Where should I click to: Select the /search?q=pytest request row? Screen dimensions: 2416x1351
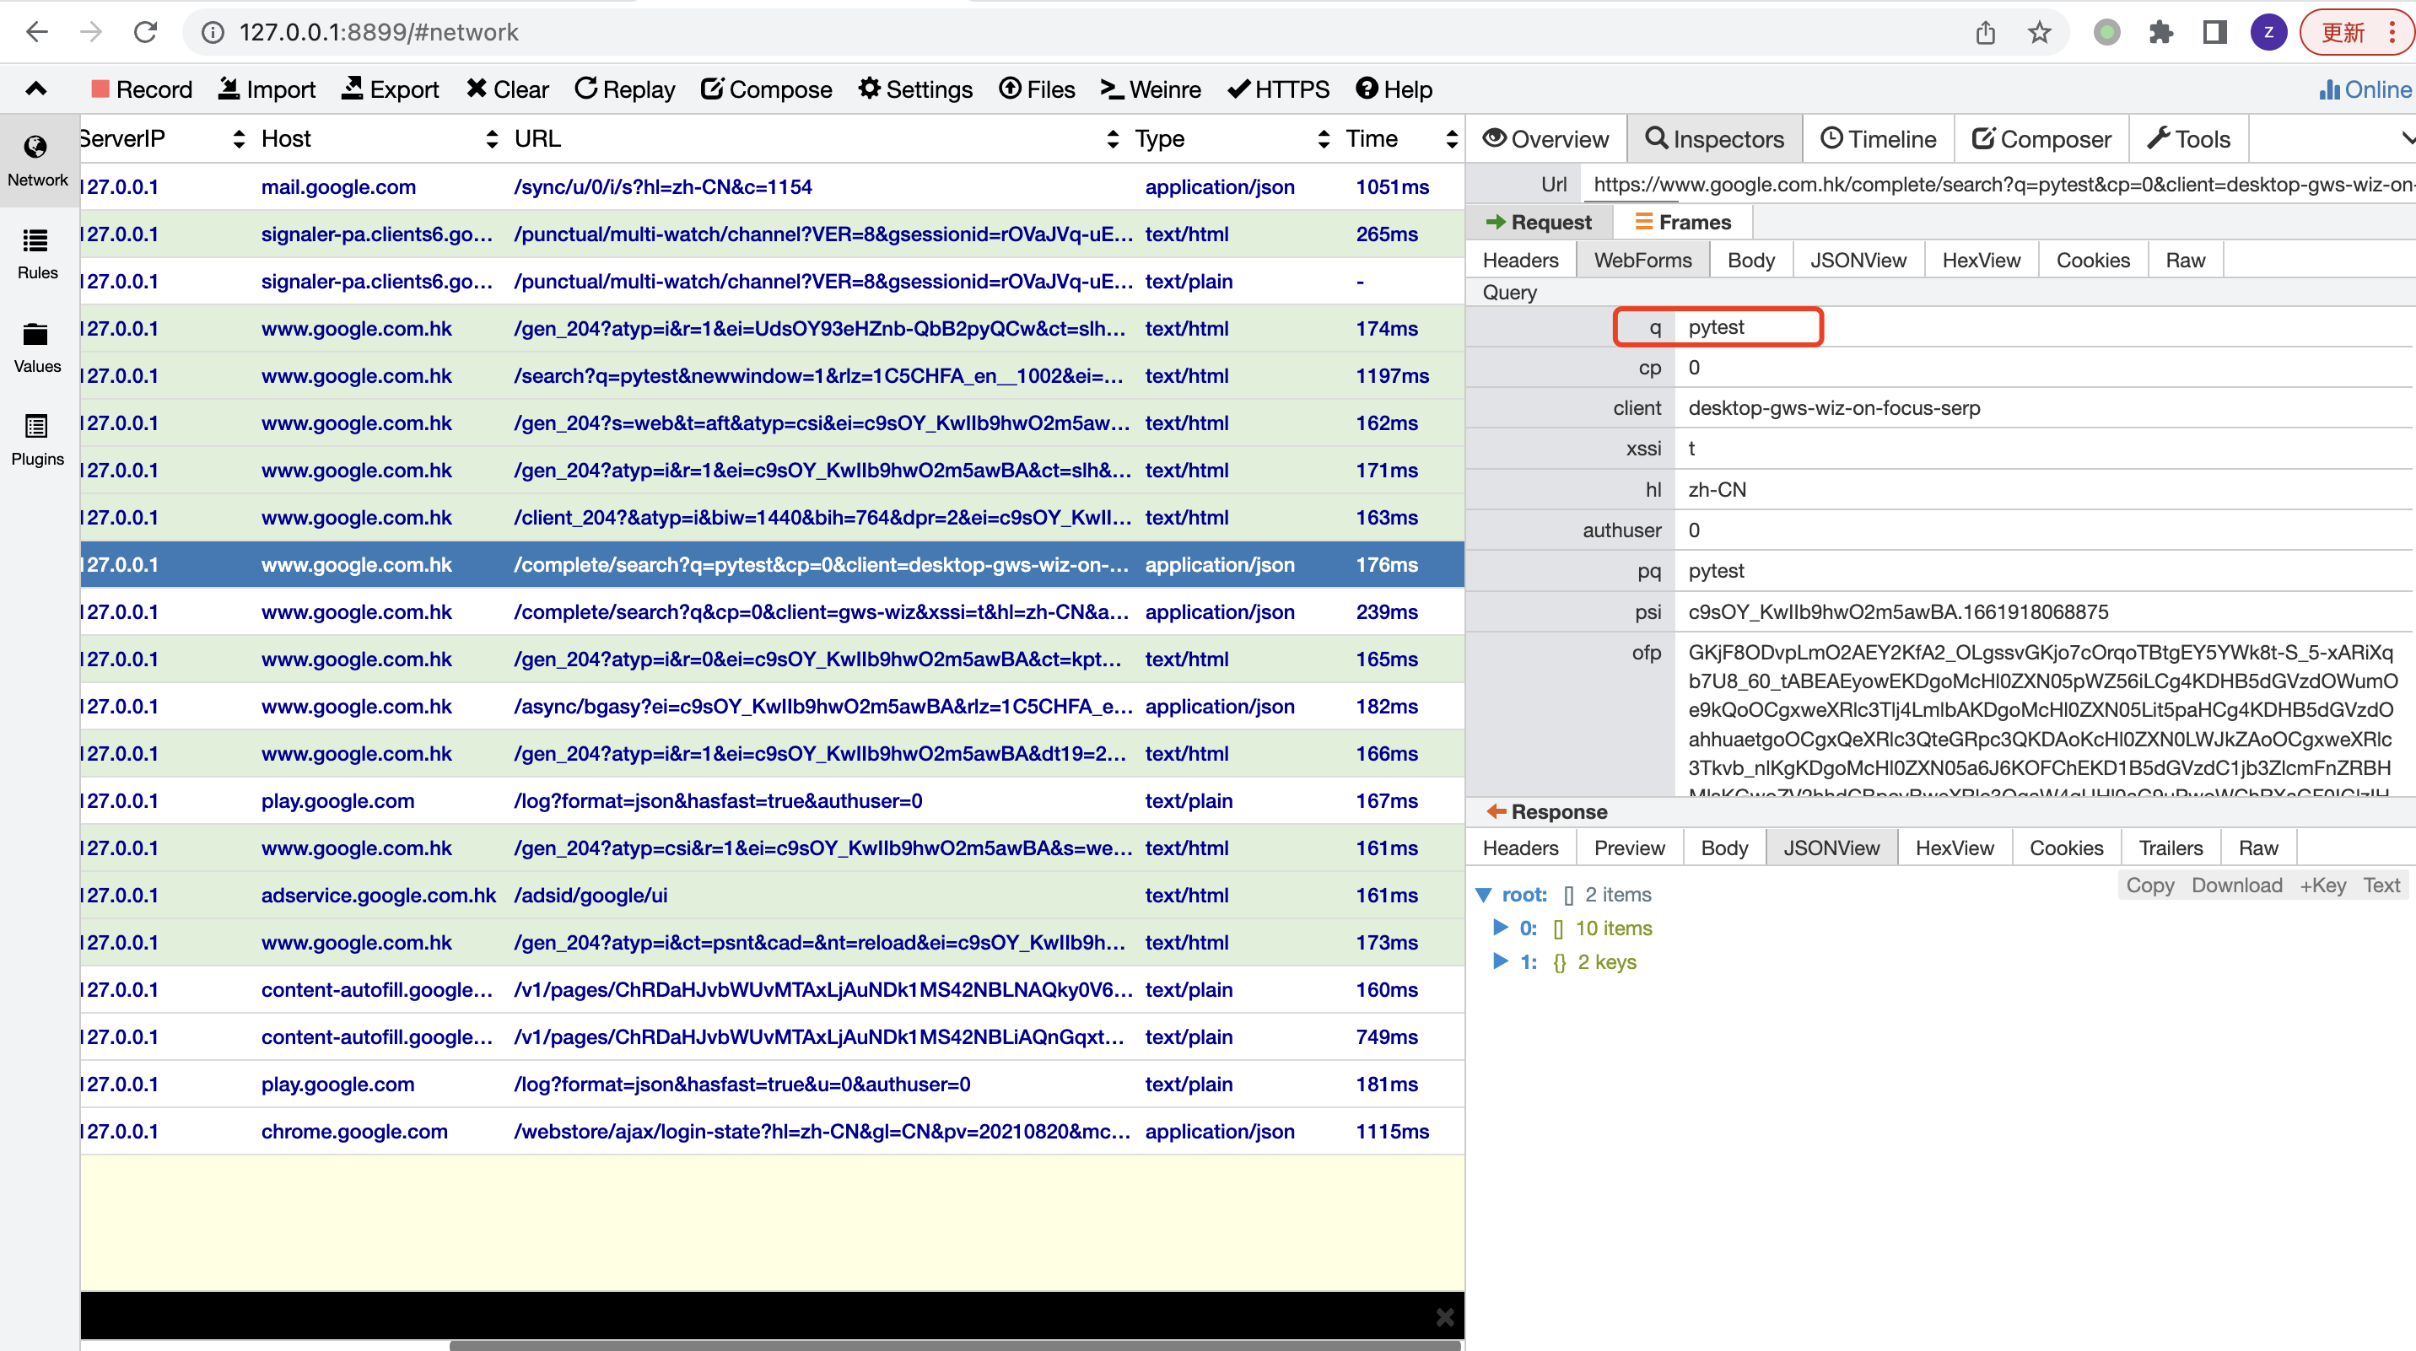tap(772, 375)
